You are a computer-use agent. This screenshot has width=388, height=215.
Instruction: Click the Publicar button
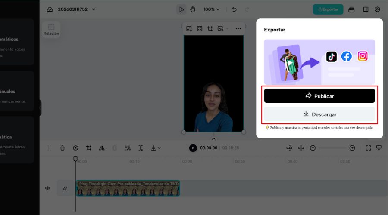(319, 96)
